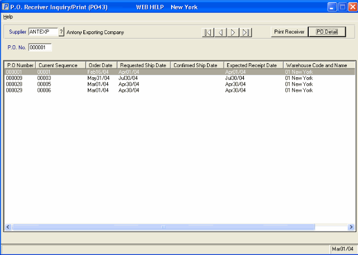Open supplier lookup question mark button

(61, 32)
